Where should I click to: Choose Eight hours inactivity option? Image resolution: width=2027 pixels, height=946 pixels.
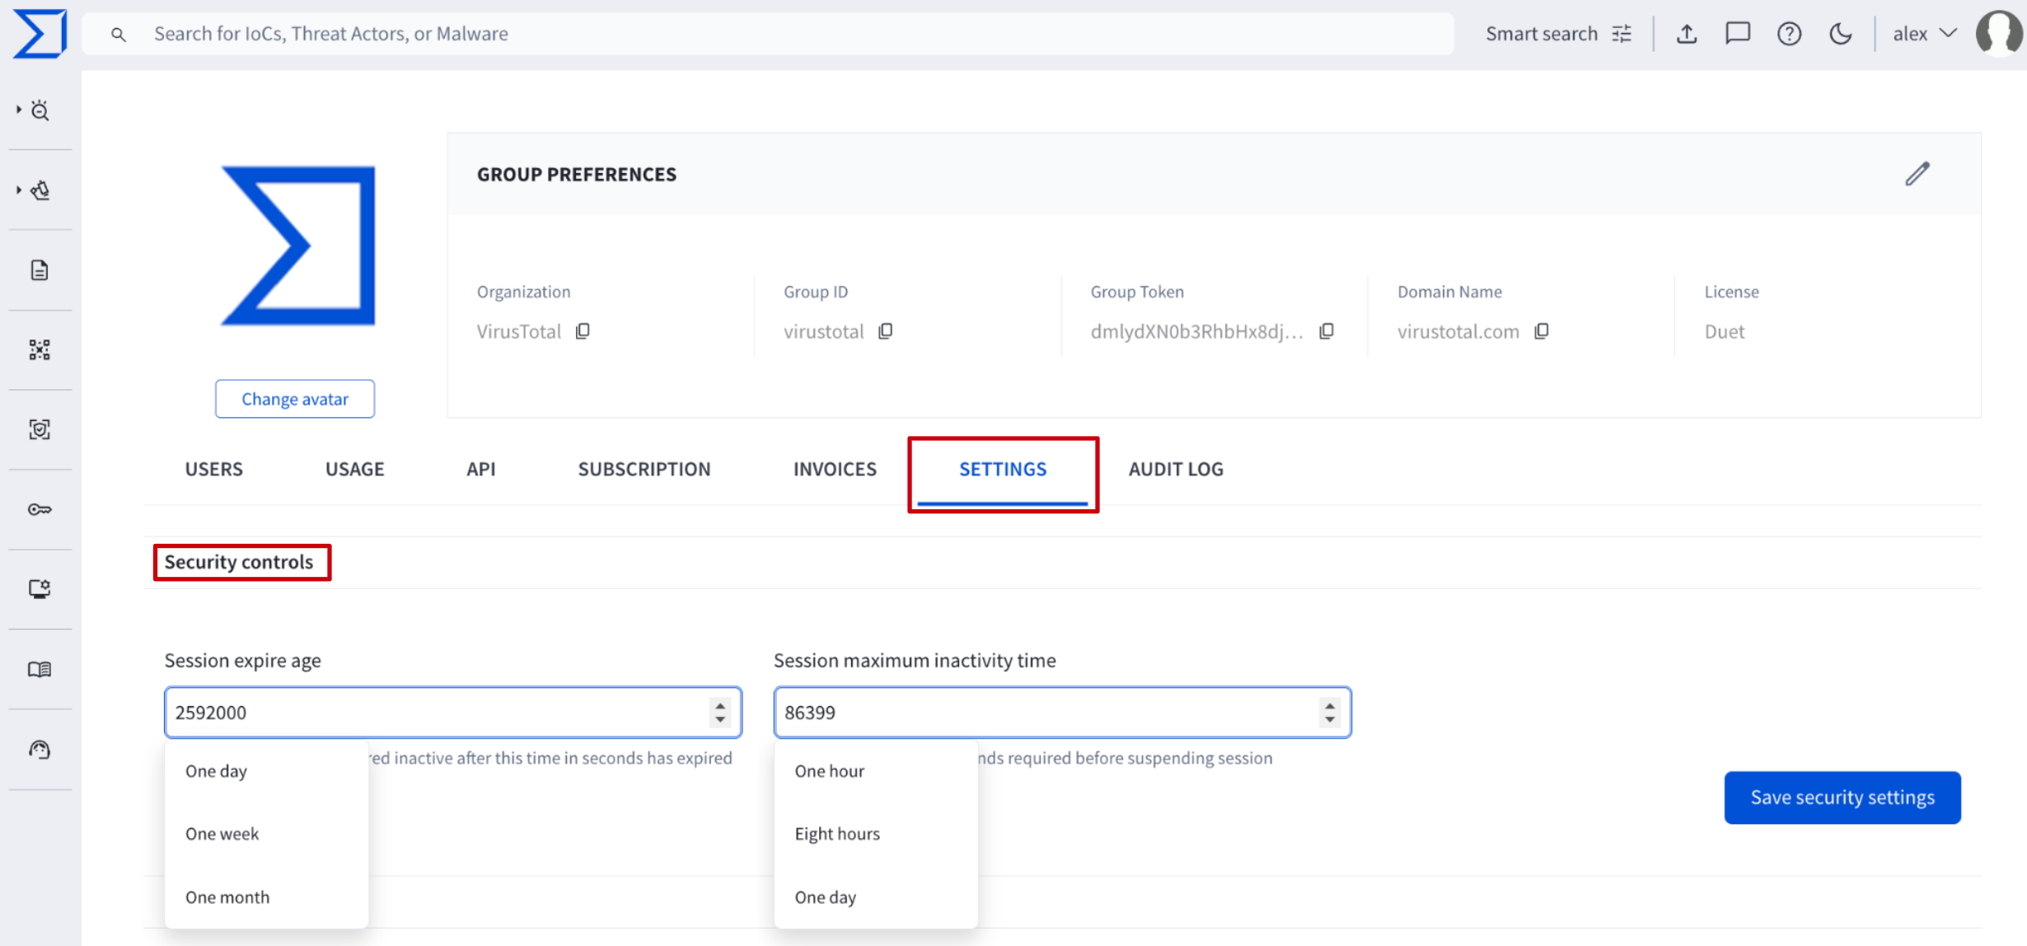pyautogui.click(x=837, y=834)
